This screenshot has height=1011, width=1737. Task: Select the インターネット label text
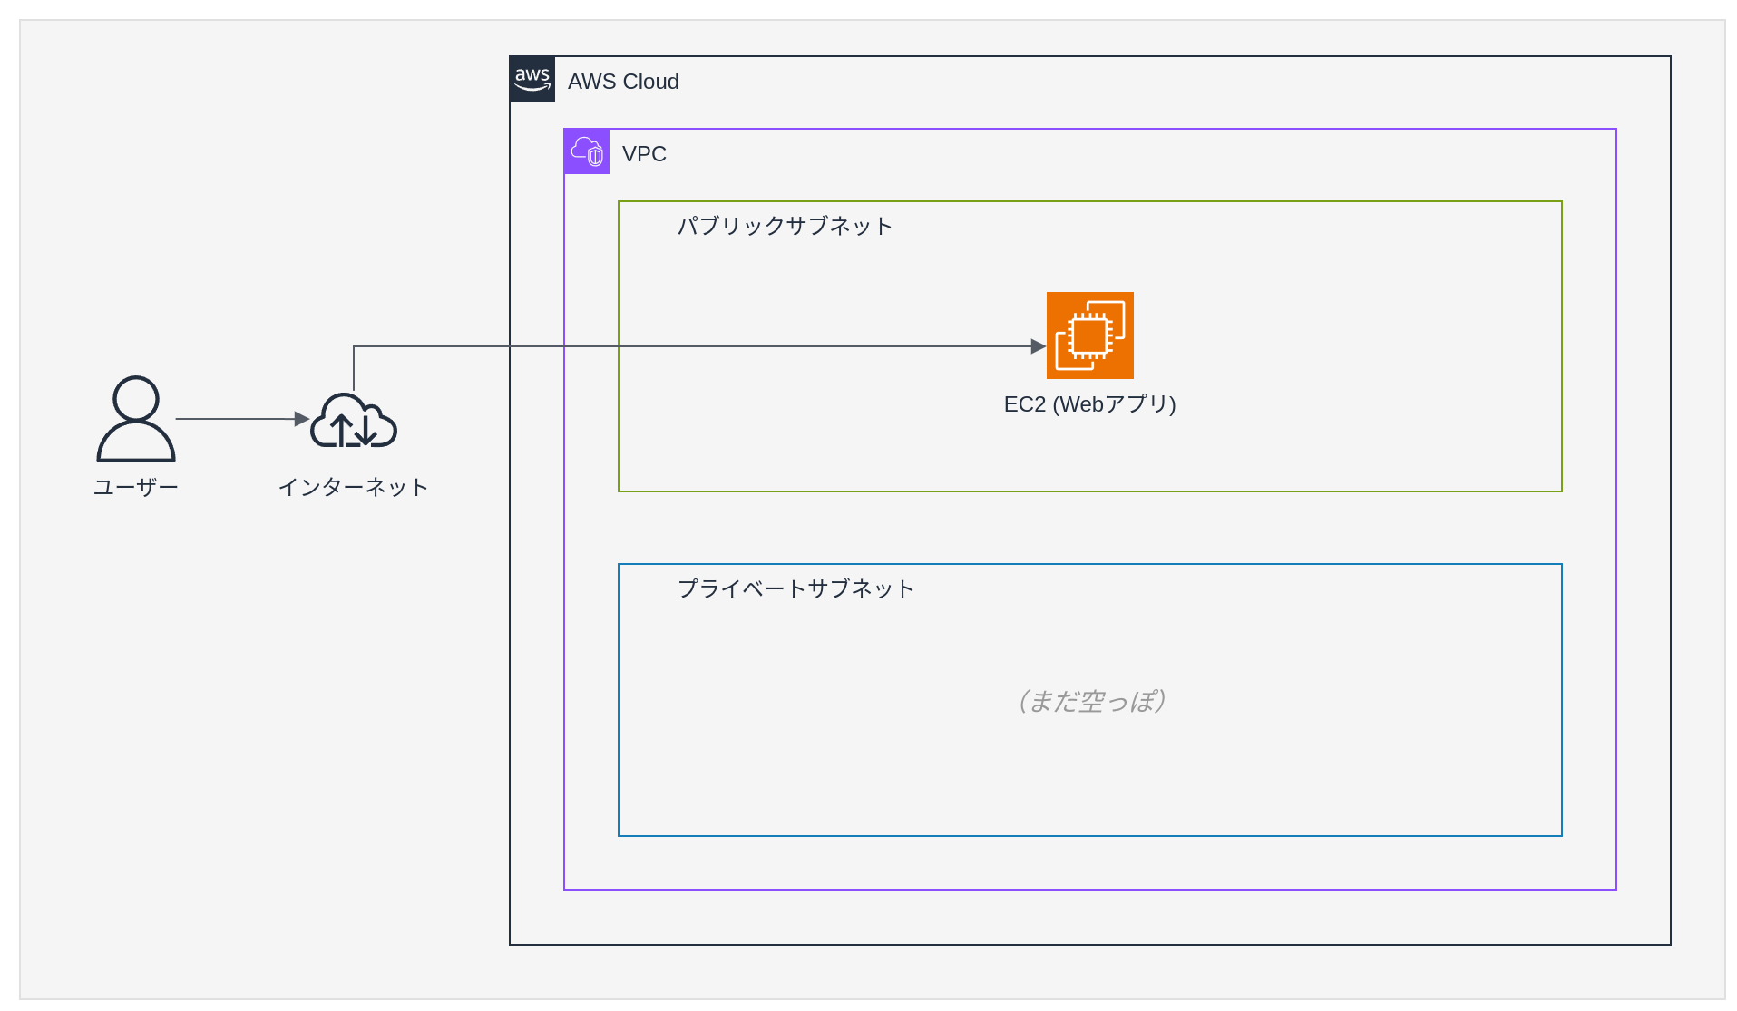click(353, 487)
